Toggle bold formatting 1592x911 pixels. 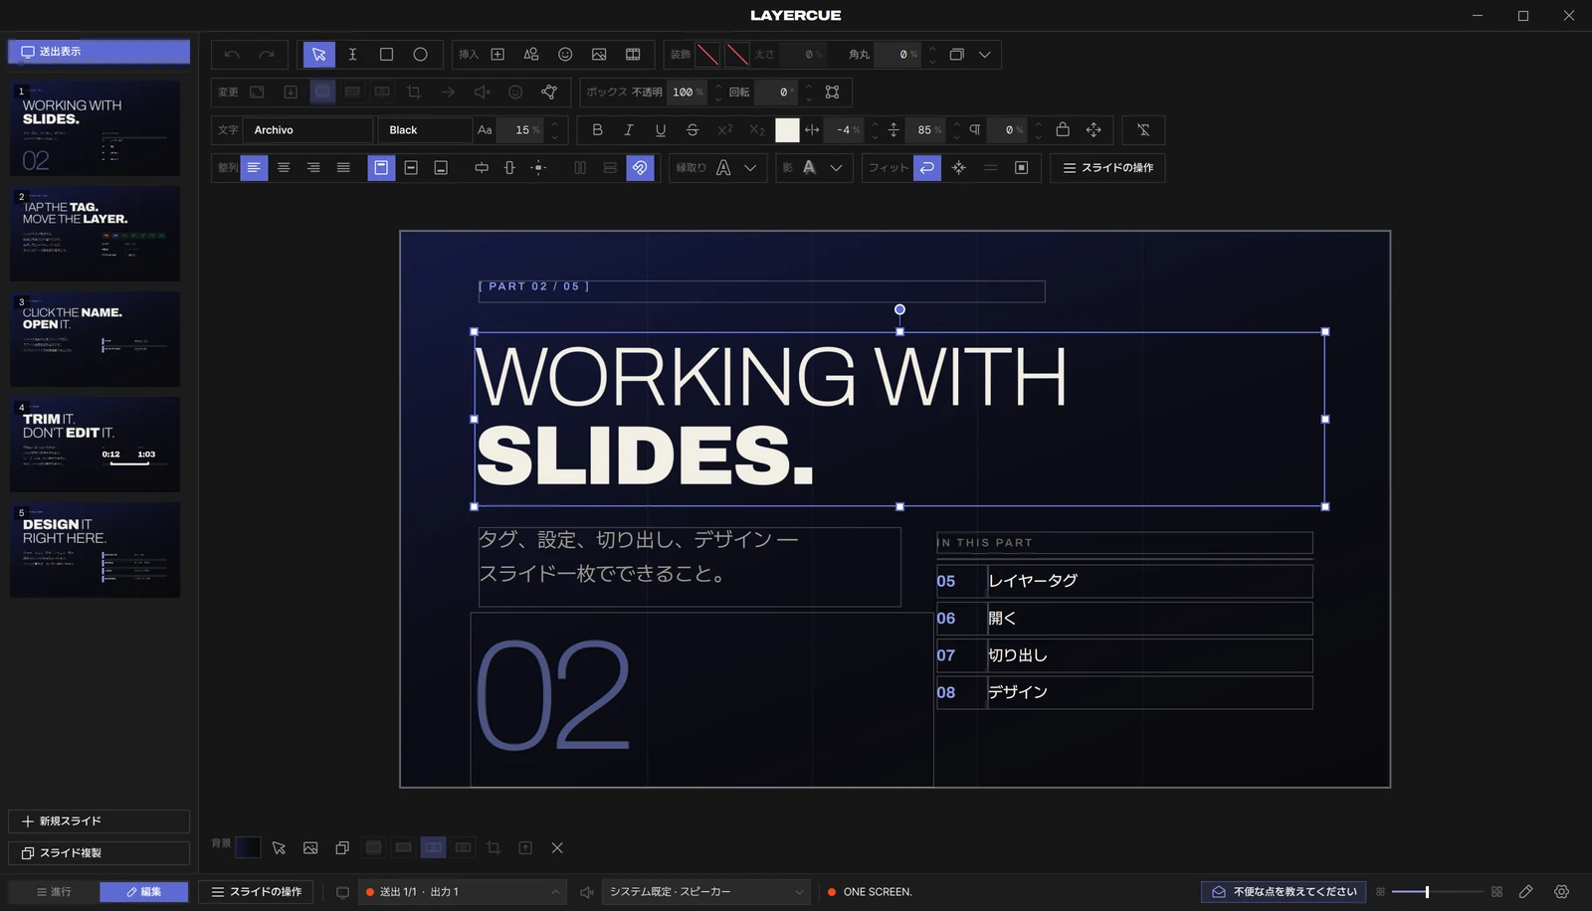coord(597,130)
